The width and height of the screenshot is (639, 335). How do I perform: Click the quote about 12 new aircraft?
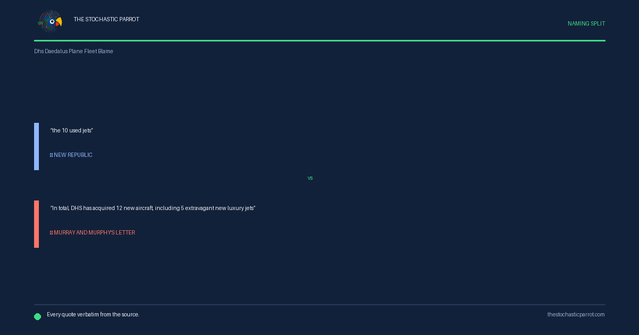point(153,208)
